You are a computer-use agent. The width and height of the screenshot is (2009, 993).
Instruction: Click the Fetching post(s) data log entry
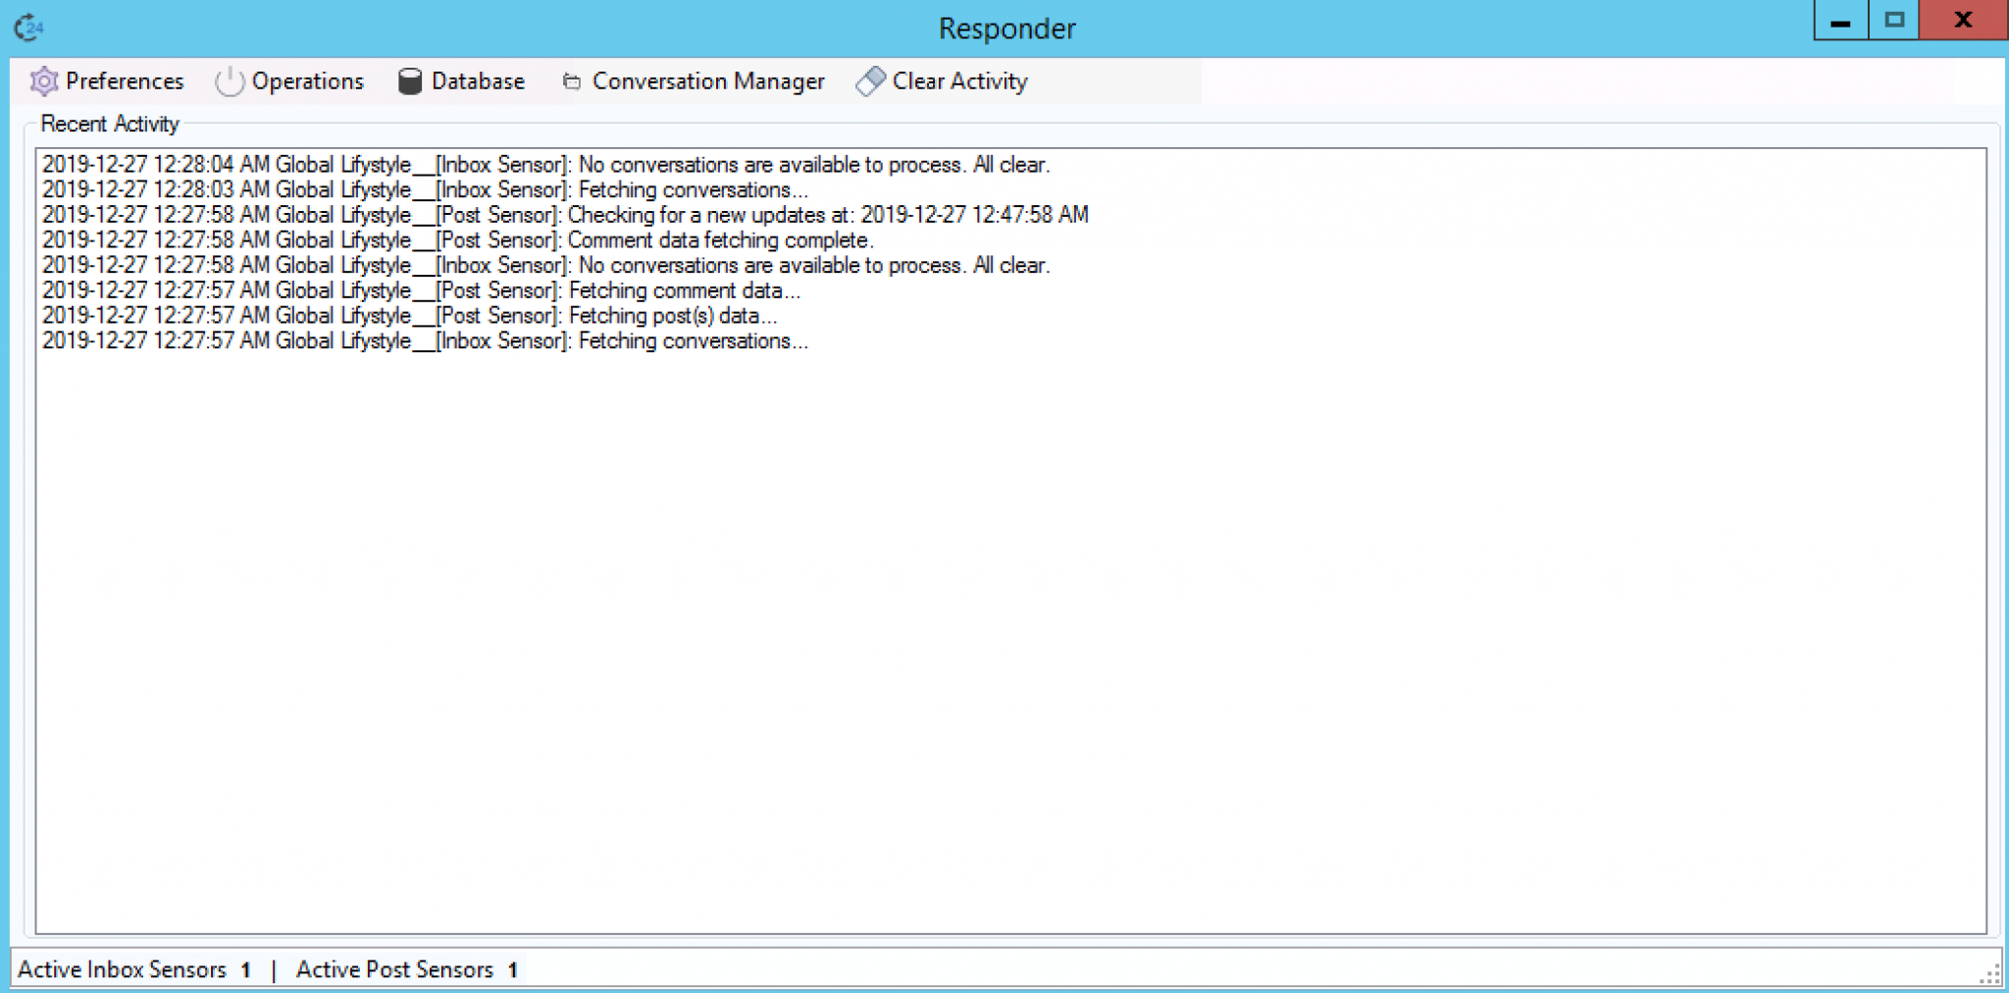pyautogui.click(x=409, y=315)
